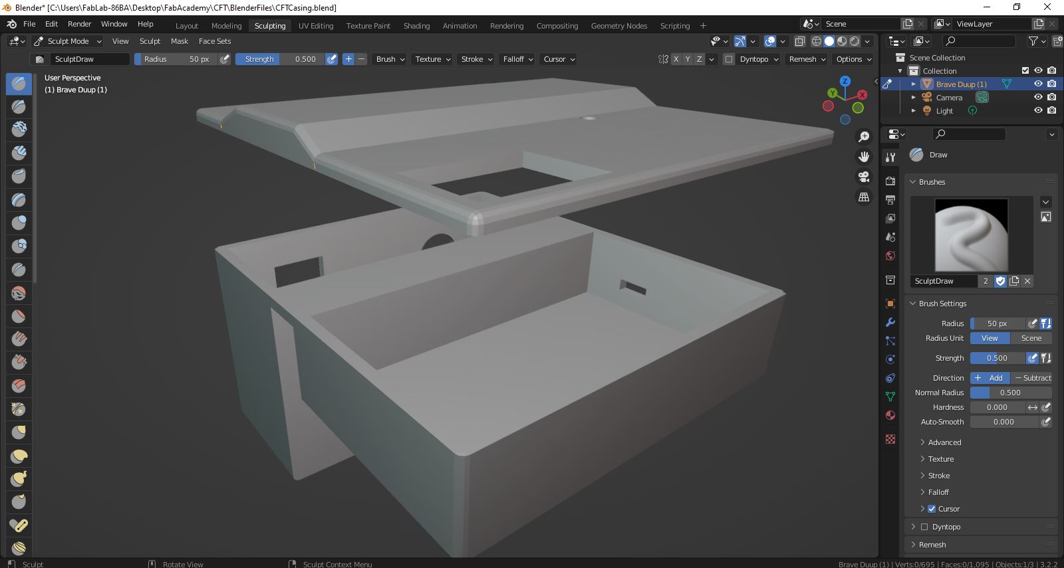Uncheck the Collection exclude checkbox
This screenshot has width=1064, height=568.
[x=1025, y=70]
